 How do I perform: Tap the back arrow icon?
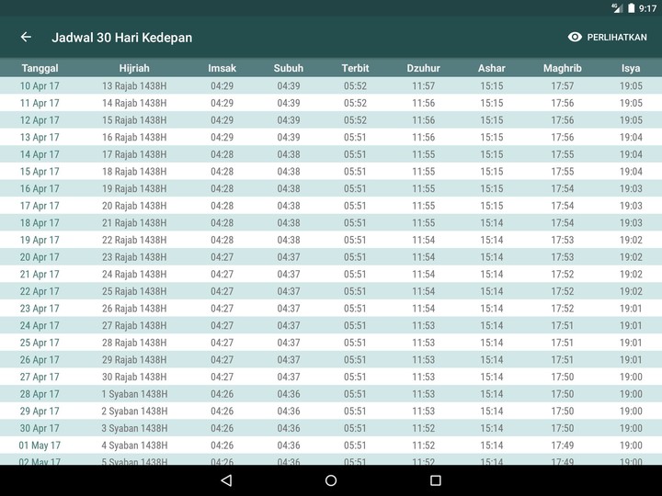26,38
